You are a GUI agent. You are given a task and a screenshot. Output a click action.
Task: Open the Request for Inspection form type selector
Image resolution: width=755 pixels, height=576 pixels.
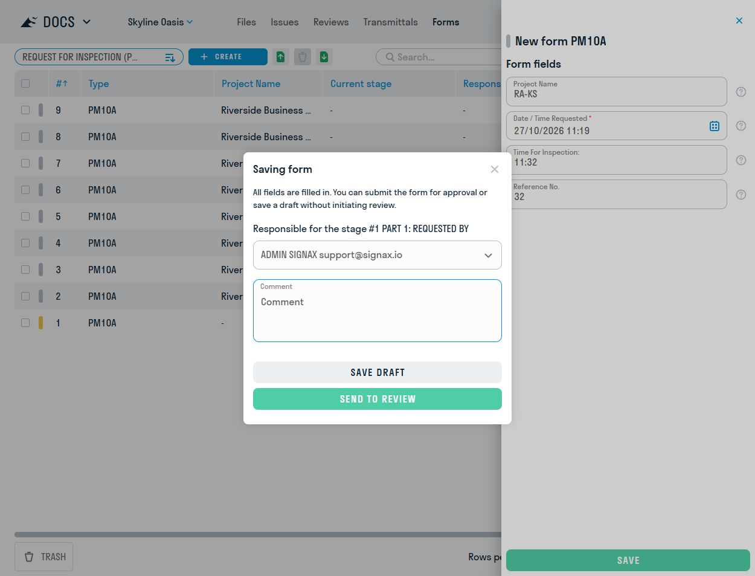[99, 57]
